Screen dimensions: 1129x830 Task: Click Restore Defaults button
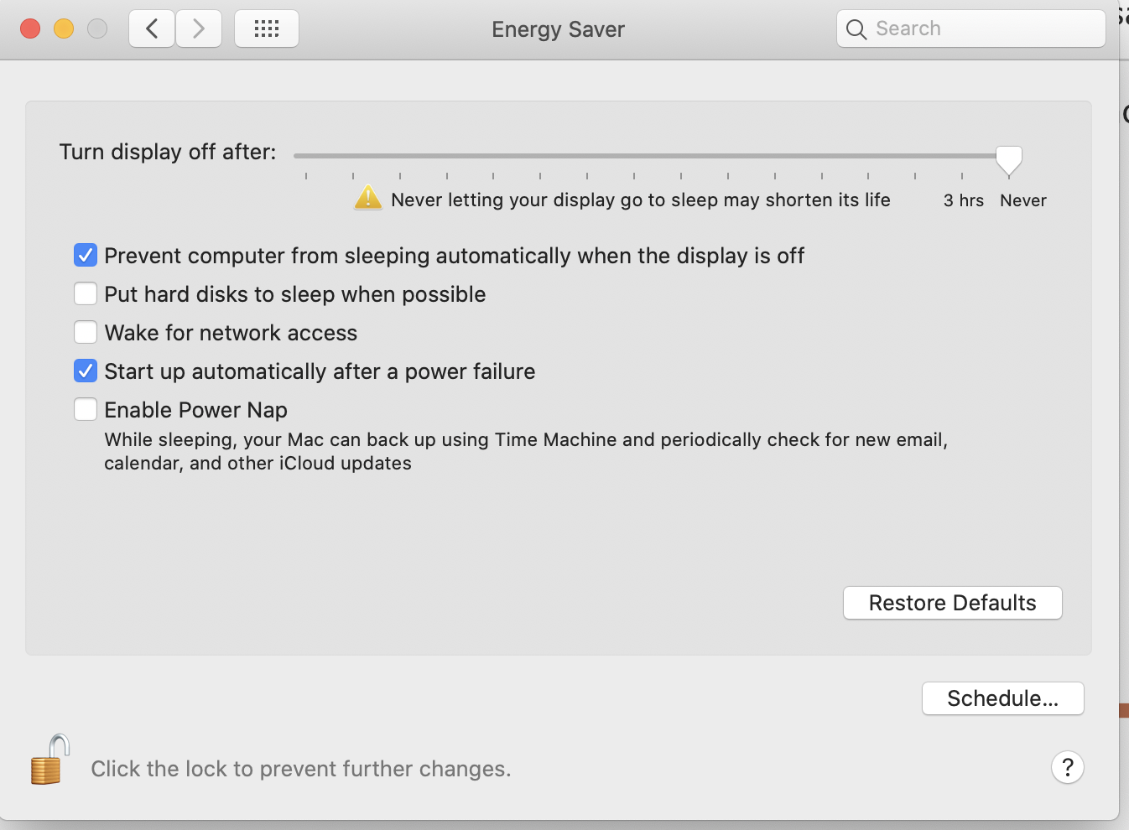tap(952, 603)
